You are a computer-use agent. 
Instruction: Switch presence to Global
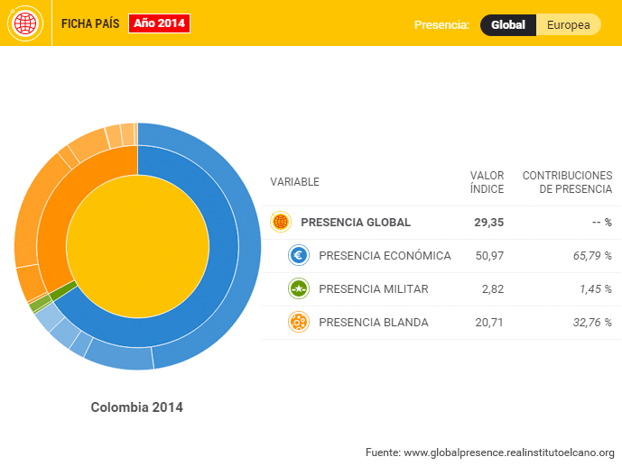[507, 24]
